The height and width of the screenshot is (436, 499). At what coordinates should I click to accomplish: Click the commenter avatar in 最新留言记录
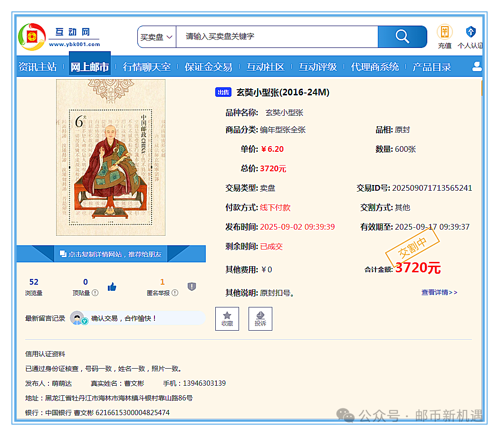[78, 318]
